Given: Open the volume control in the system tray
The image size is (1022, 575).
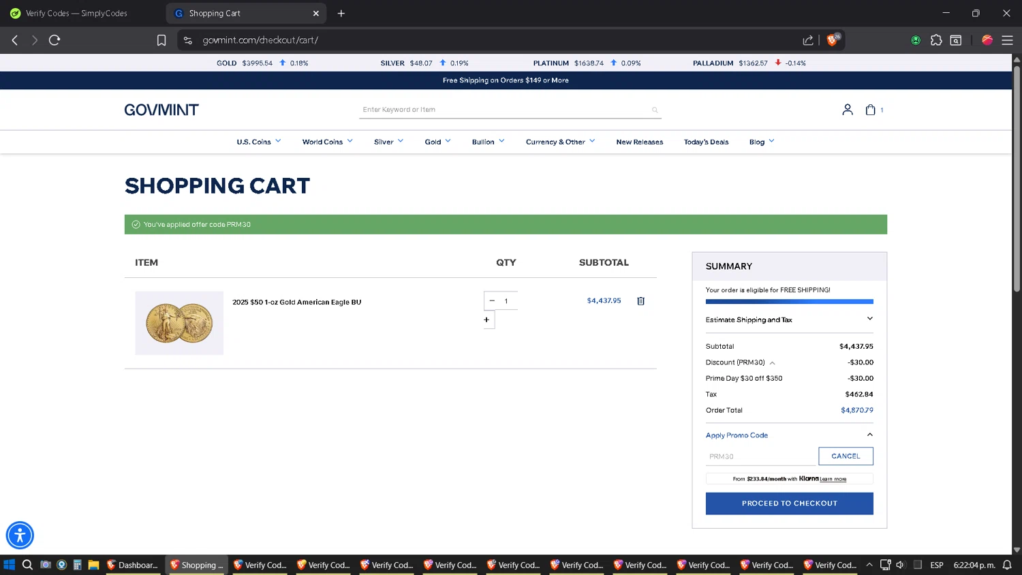Looking at the screenshot, I should pos(900,565).
